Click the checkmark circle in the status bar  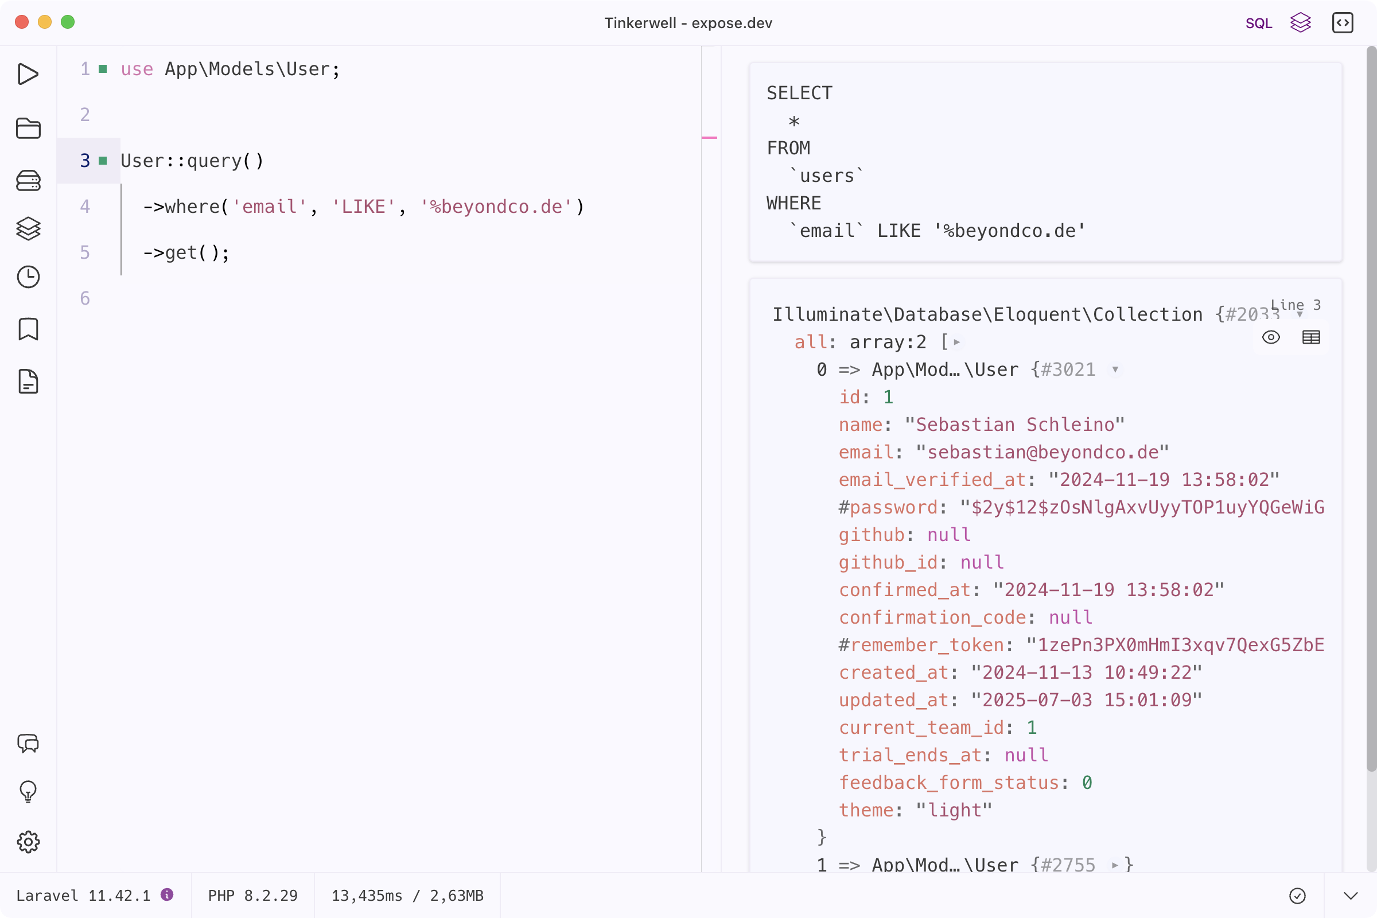1297,896
